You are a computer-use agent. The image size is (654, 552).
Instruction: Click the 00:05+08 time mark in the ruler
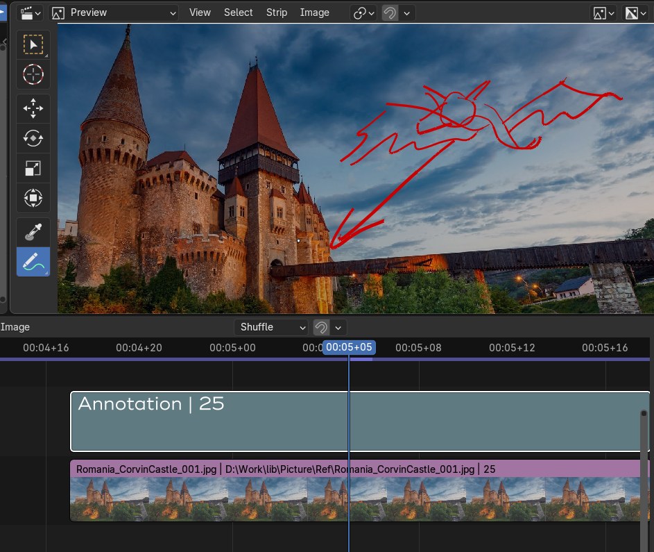click(418, 348)
